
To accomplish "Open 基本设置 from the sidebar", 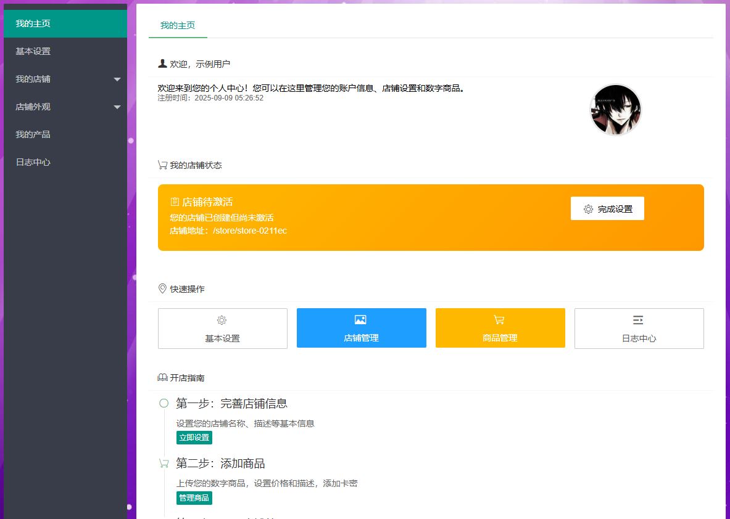I will tap(65, 51).
